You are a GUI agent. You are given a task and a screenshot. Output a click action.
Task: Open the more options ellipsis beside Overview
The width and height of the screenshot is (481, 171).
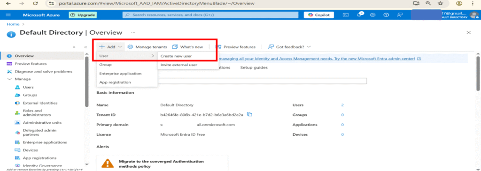[x=133, y=32]
